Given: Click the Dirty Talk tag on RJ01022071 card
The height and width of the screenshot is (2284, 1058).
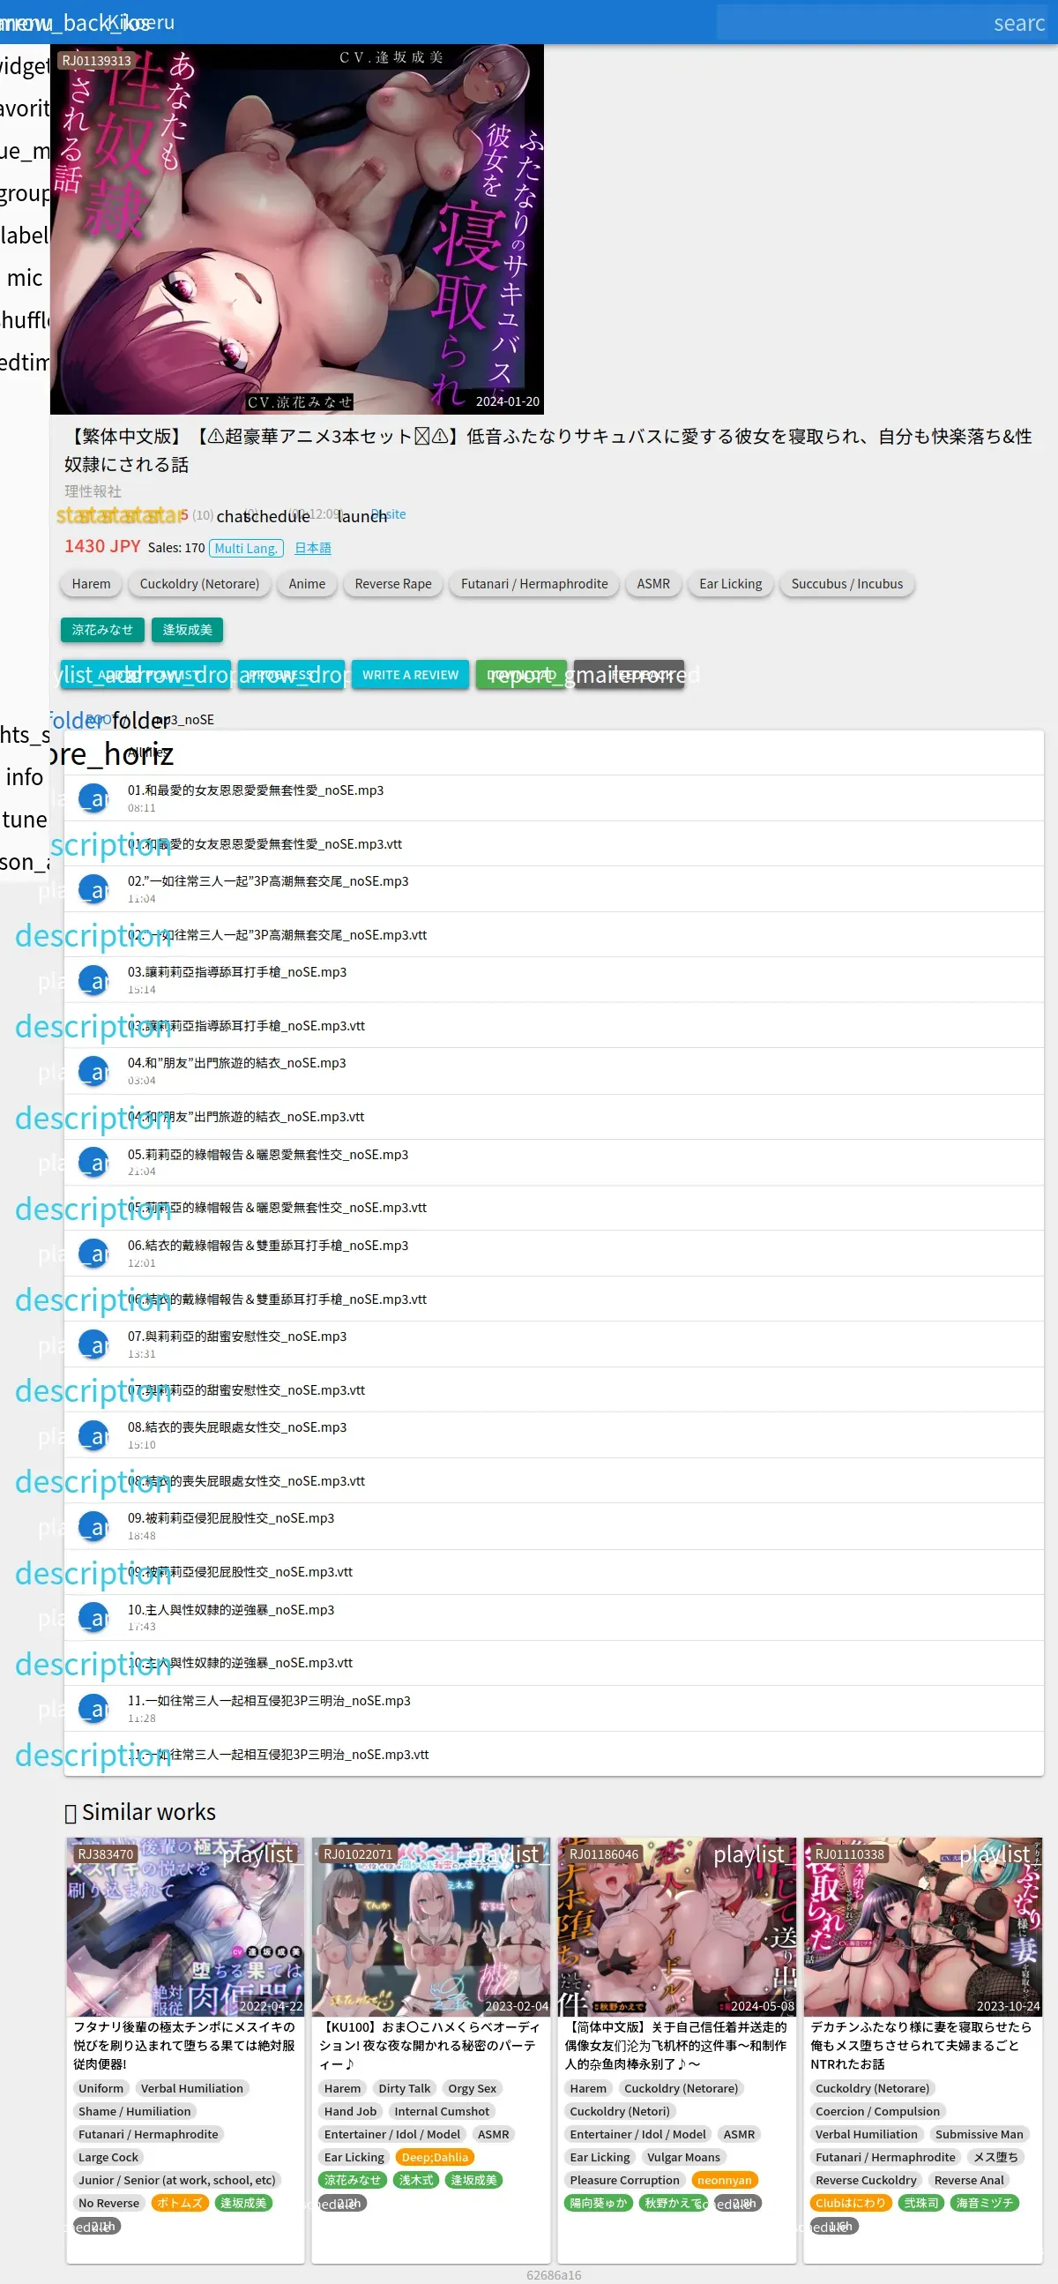Looking at the screenshot, I should coord(404,2088).
